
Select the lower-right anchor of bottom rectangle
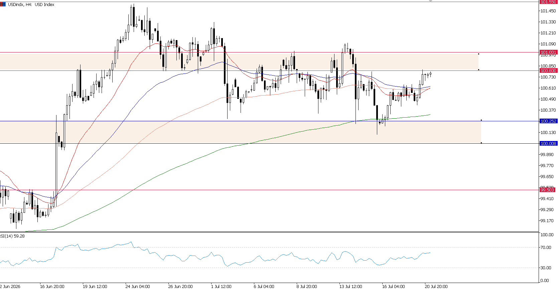[481, 143]
